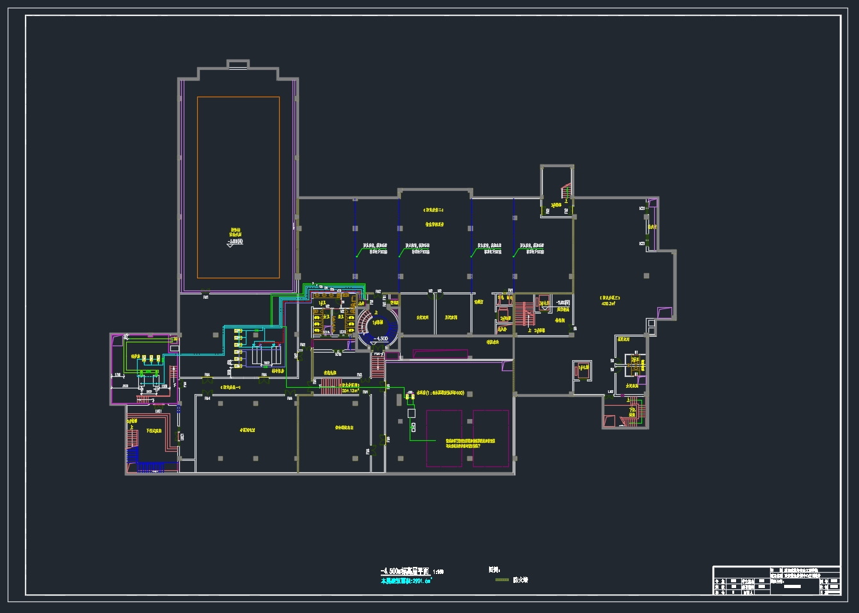Click the -4.500 elevation mark at spiral stair
This screenshot has width=859, height=613.
[381, 338]
